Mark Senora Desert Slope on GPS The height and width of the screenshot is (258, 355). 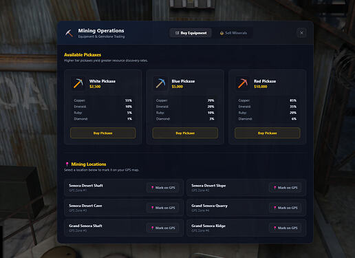pyautogui.click(x=286, y=188)
